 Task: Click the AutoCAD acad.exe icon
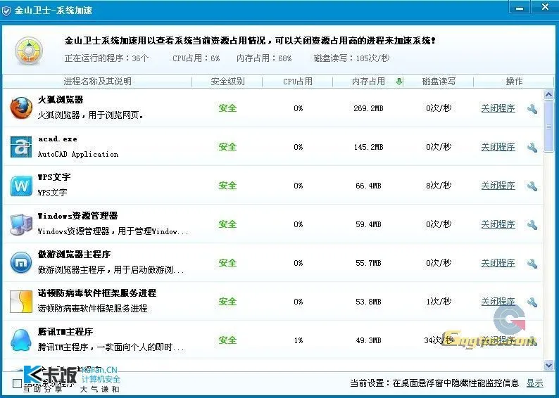[x=21, y=147]
